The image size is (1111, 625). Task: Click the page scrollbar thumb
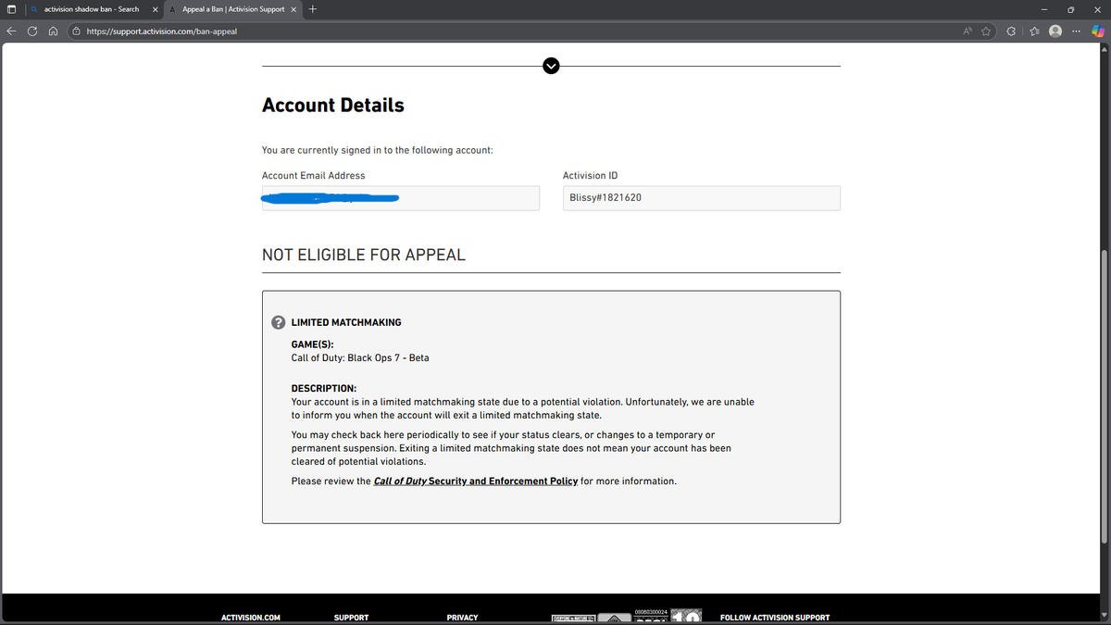point(1103,396)
